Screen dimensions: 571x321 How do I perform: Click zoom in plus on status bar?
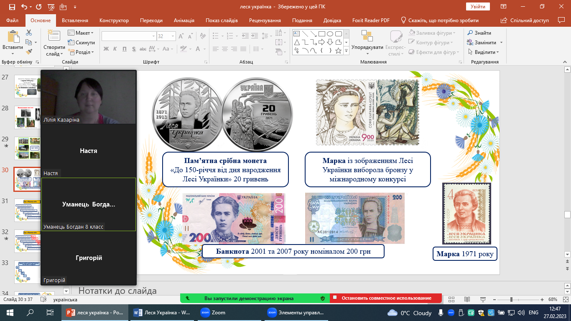click(x=542, y=300)
